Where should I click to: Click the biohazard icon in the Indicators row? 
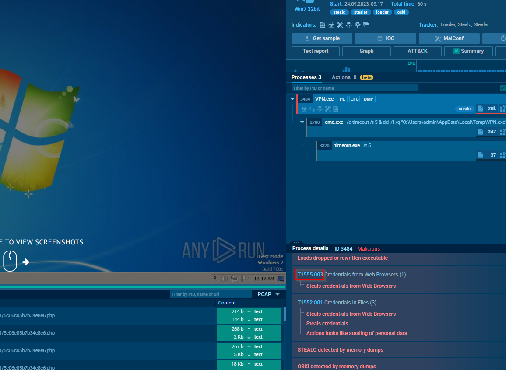(331, 25)
